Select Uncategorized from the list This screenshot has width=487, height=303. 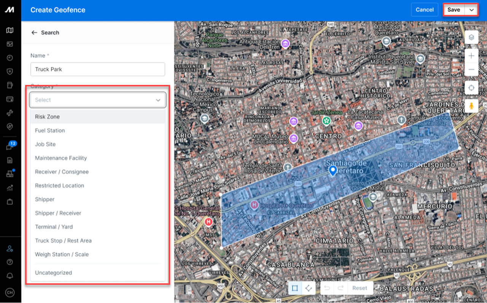pos(53,273)
